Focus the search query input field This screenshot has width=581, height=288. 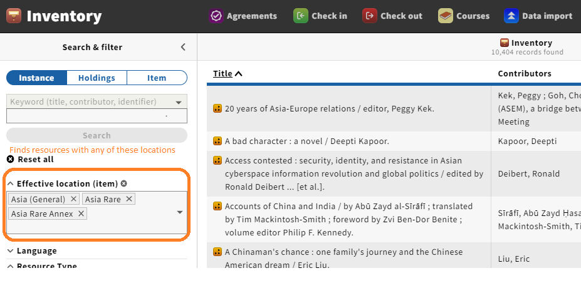tap(97, 116)
